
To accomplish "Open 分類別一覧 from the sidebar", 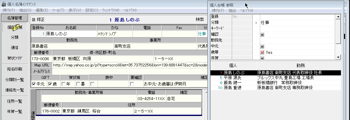I will tap(14, 79).
